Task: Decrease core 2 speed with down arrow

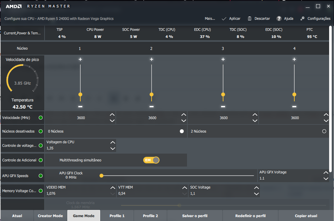Action: (x=184, y=121)
